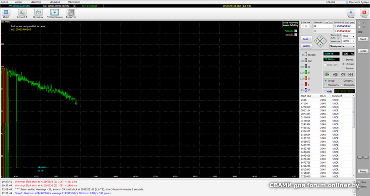Open the Language menu
Screen dimensions: 370x196
click(x=55, y=2)
